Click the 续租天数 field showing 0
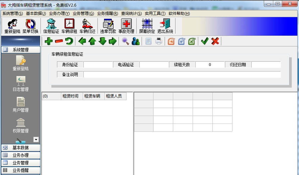Image resolution: width=299 pixels, height=175 pixels. click(210, 65)
